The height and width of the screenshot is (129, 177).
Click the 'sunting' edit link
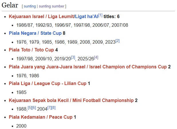tap(30, 6)
